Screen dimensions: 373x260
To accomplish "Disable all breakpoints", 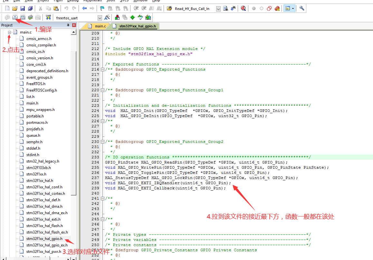I will point(269,9).
